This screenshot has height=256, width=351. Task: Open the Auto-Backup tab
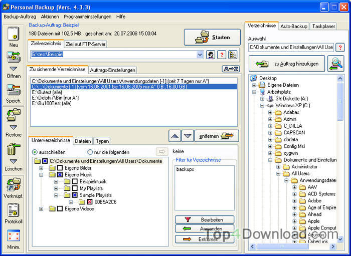(x=294, y=27)
